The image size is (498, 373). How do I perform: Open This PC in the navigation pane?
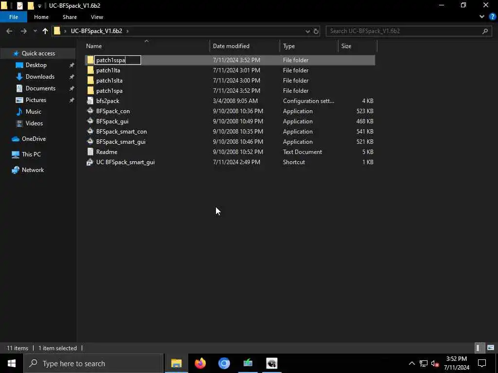point(31,154)
